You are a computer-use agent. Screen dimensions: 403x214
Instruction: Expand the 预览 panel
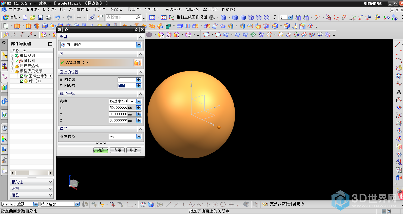(x=50, y=195)
